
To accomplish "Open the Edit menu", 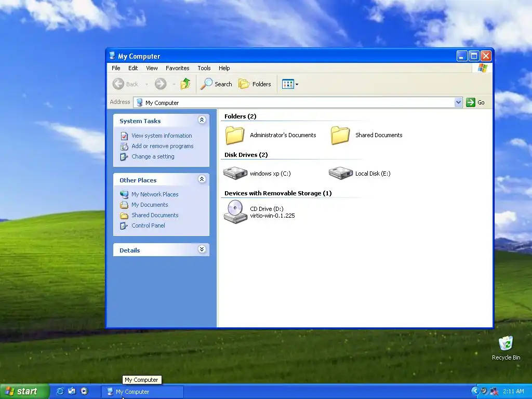I will click(x=133, y=68).
